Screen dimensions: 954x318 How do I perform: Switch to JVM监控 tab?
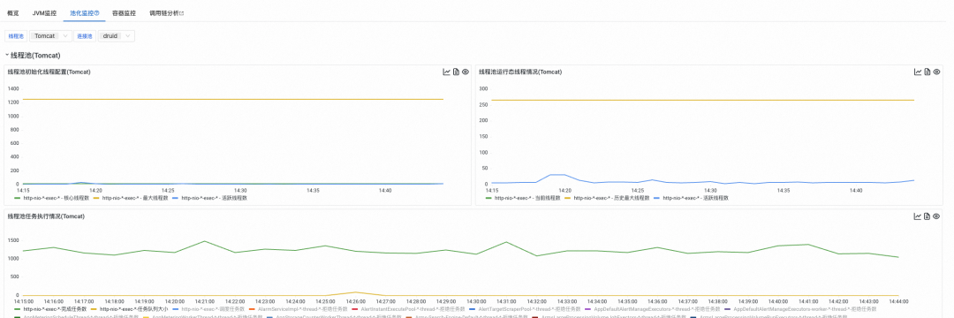coord(44,12)
